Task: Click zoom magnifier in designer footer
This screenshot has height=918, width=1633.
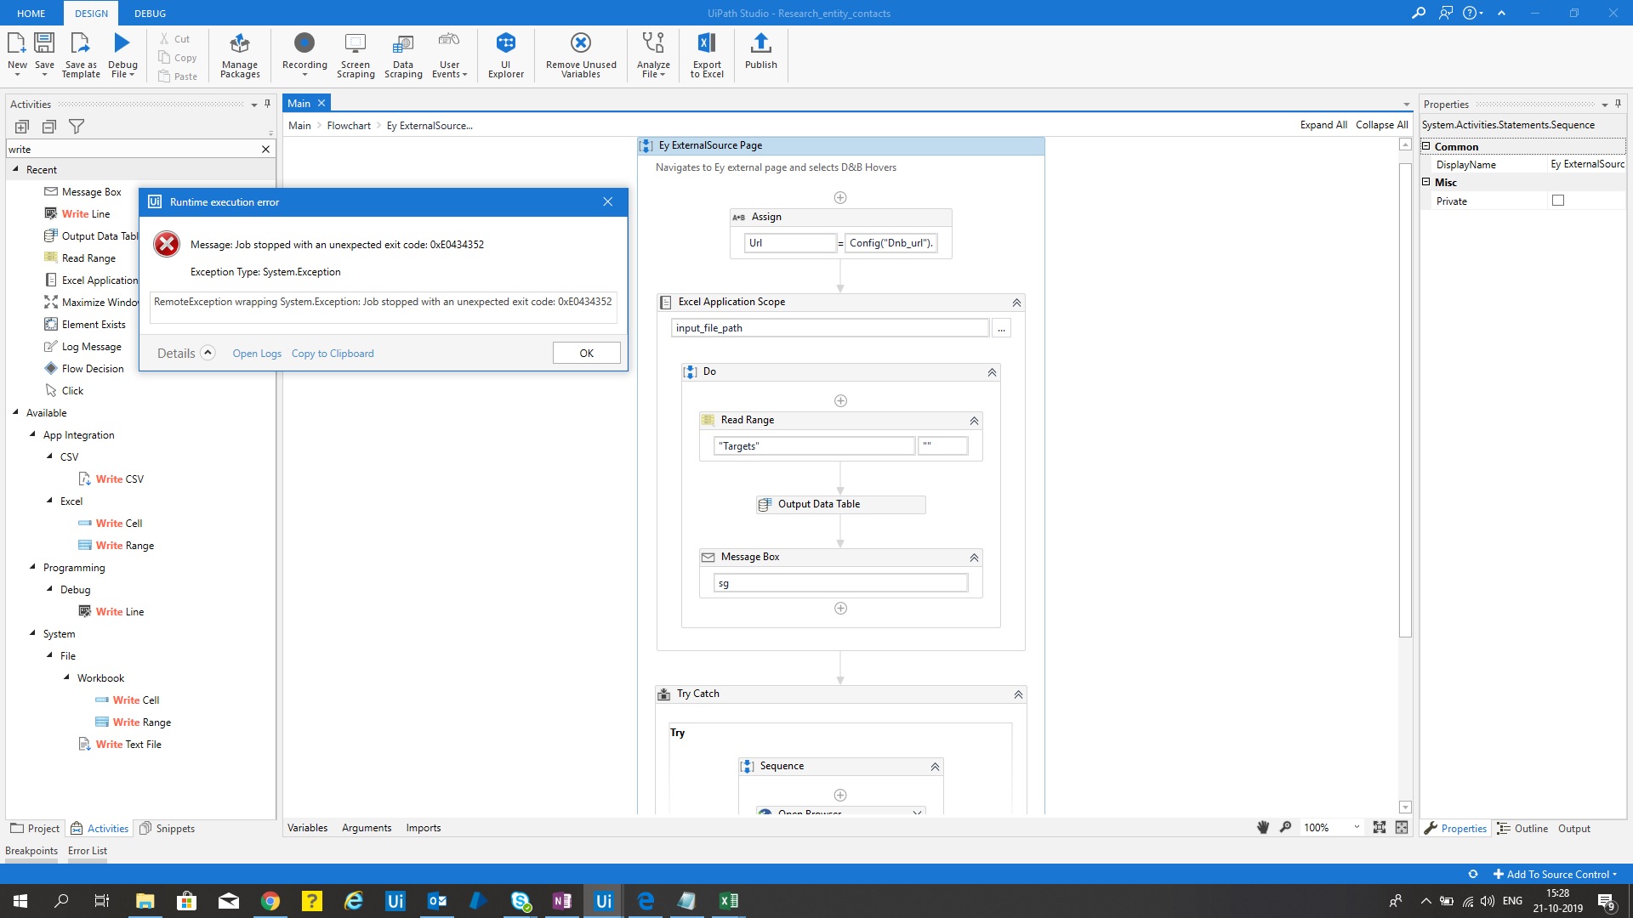Action: click(1286, 827)
